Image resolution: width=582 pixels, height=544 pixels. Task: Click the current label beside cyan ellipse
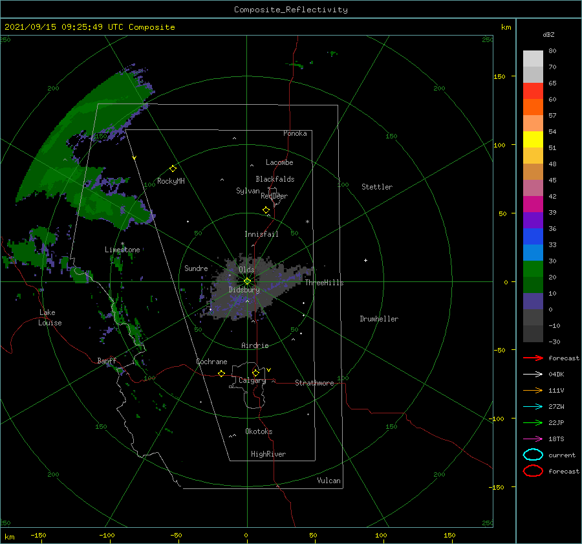click(x=562, y=455)
